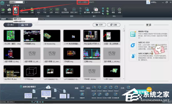172x104 pixels.
Task: Click the 打开 button above the thumbnails
Action: tap(99, 25)
